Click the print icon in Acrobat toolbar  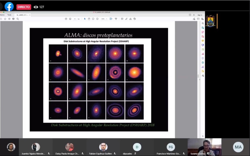tap(13, 19)
